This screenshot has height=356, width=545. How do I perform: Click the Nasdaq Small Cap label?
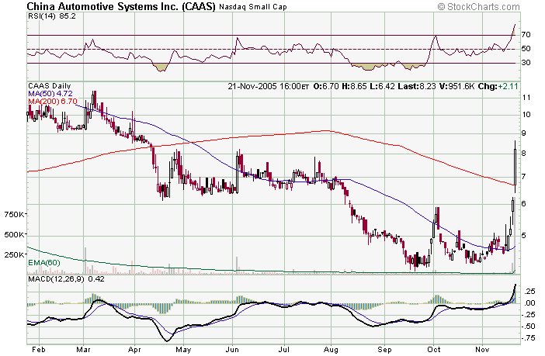(x=253, y=7)
